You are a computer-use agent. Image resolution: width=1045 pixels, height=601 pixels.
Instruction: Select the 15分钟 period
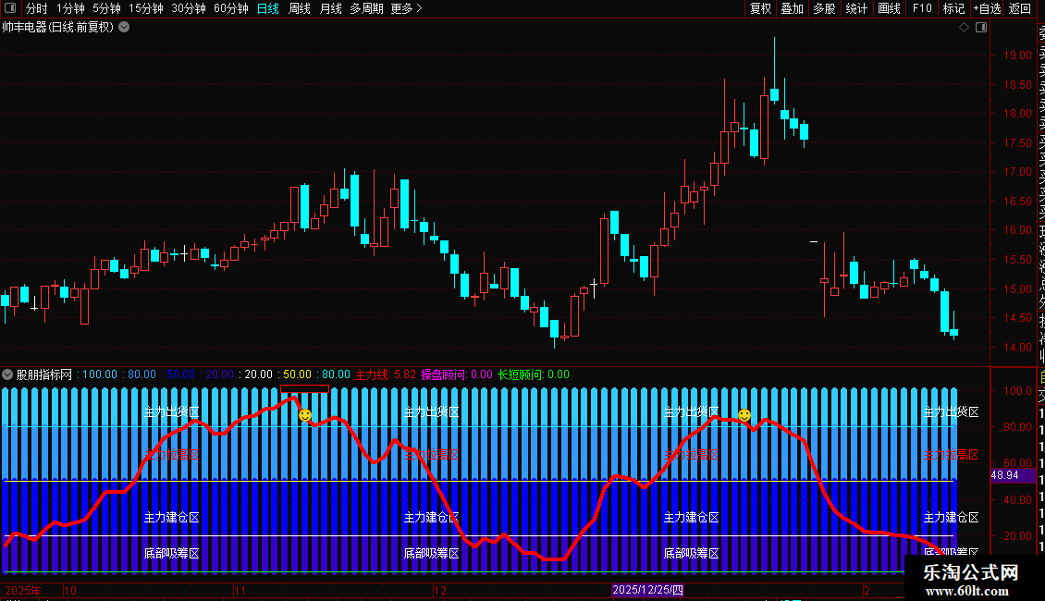click(x=146, y=8)
